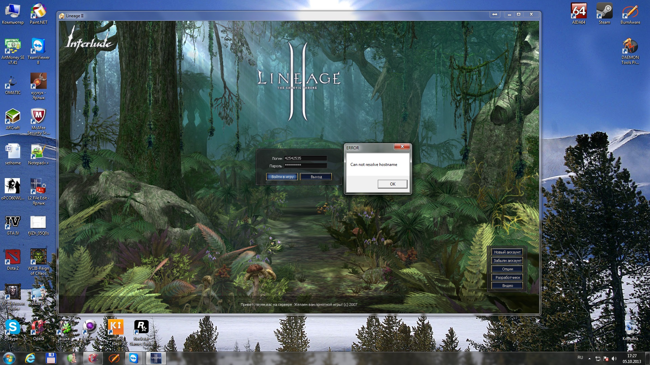The height and width of the screenshot is (365, 650).
Task: Click the floppy disk taskbar icon
Action: (51, 358)
